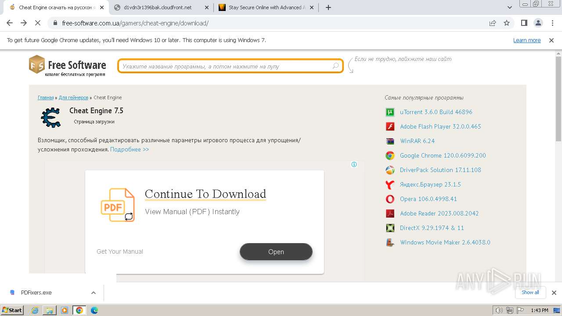Screen dimensions: 562x316
Task: Open Windows Movie Maker 2.6.4038.0 link
Action: (x=445, y=242)
